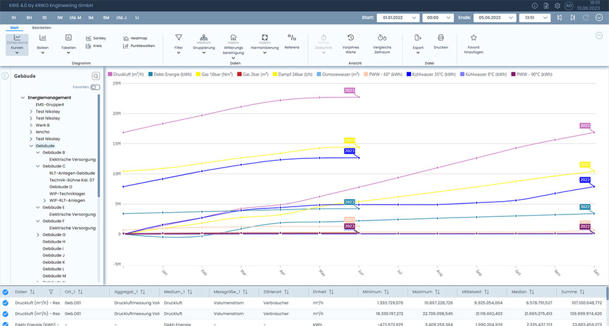The width and height of the screenshot is (609, 326).
Task: Open the end date dropdown
Action: pyautogui.click(x=511, y=18)
